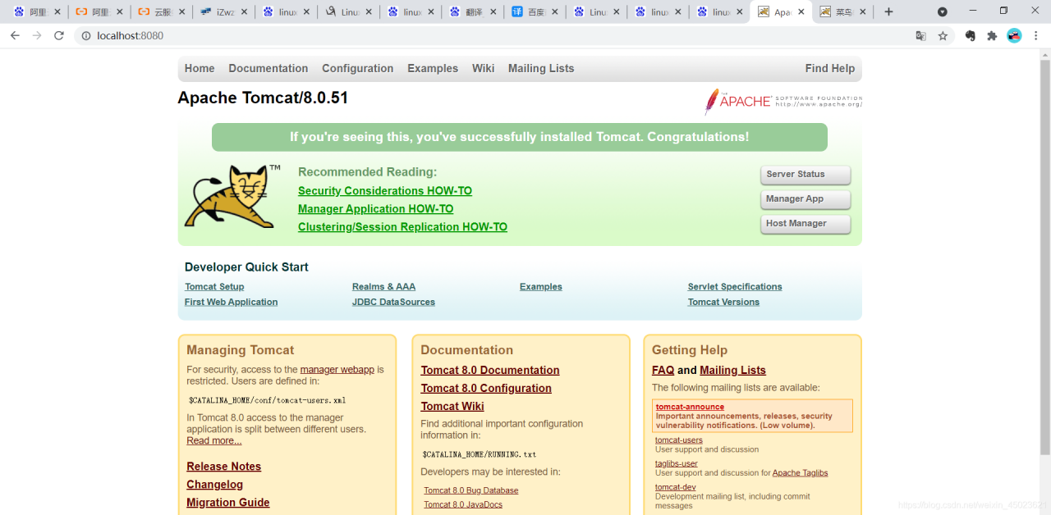This screenshot has width=1051, height=515.
Task: Open the Tomcat 8.0 JavaDocs link
Action: point(463,504)
